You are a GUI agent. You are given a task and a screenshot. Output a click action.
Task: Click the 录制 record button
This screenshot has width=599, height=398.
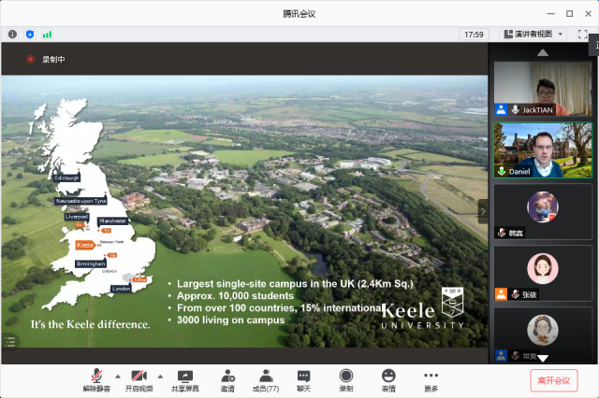[x=346, y=380]
